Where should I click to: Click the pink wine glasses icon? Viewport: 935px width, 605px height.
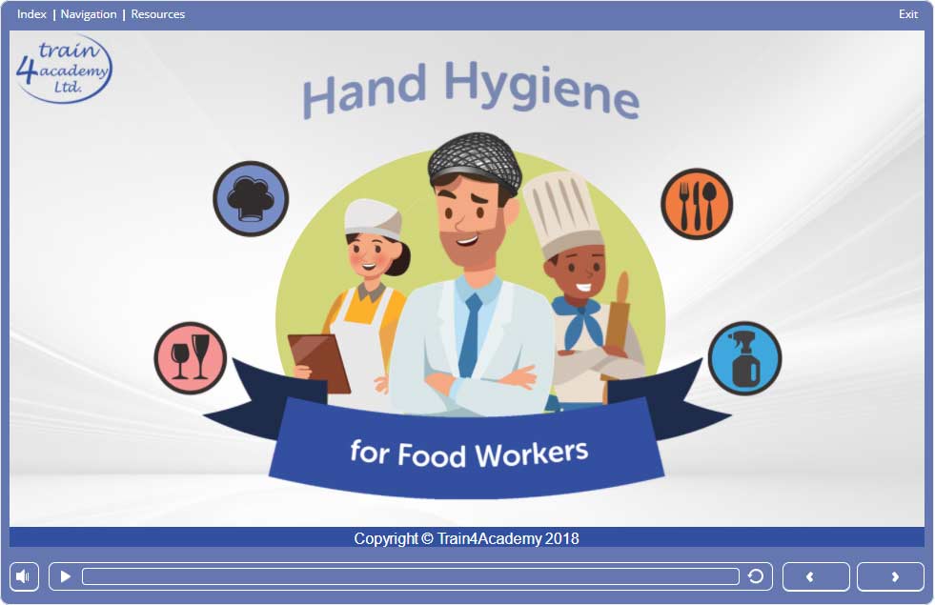pyautogui.click(x=191, y=358)
